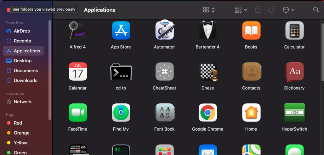Click the "Alfred 4" label text
The width and height of the screenshot is (324, 155).
(78, 47)
